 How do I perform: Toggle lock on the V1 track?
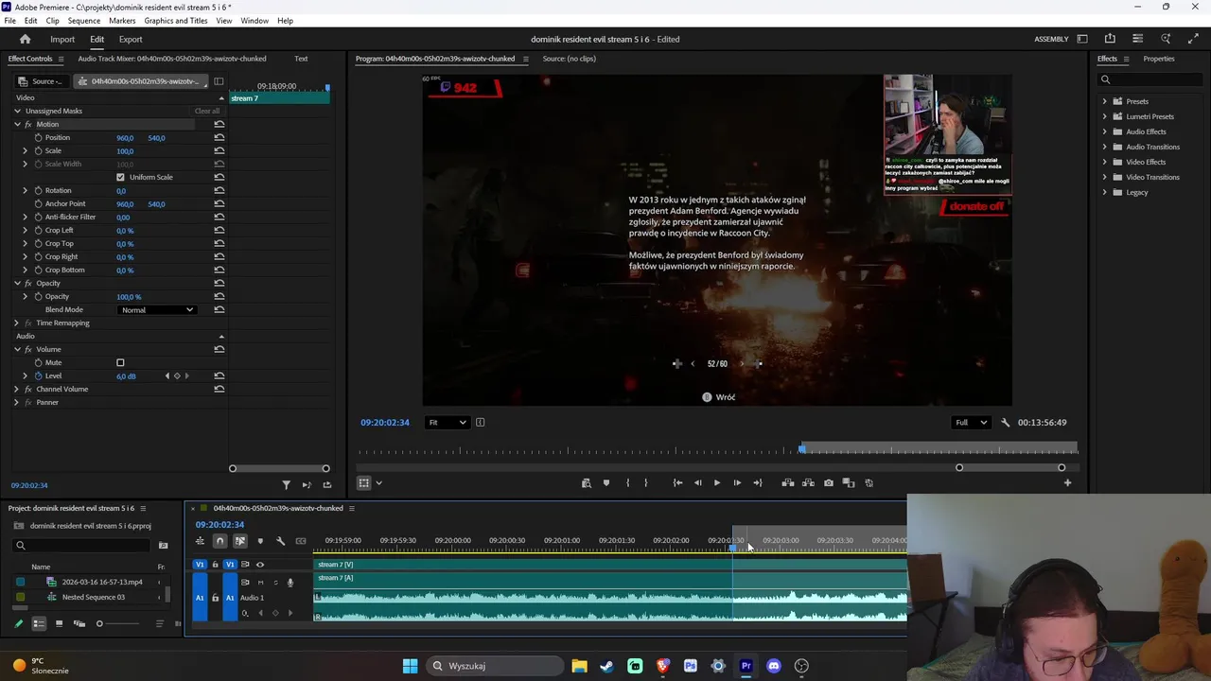click(215, 565)
